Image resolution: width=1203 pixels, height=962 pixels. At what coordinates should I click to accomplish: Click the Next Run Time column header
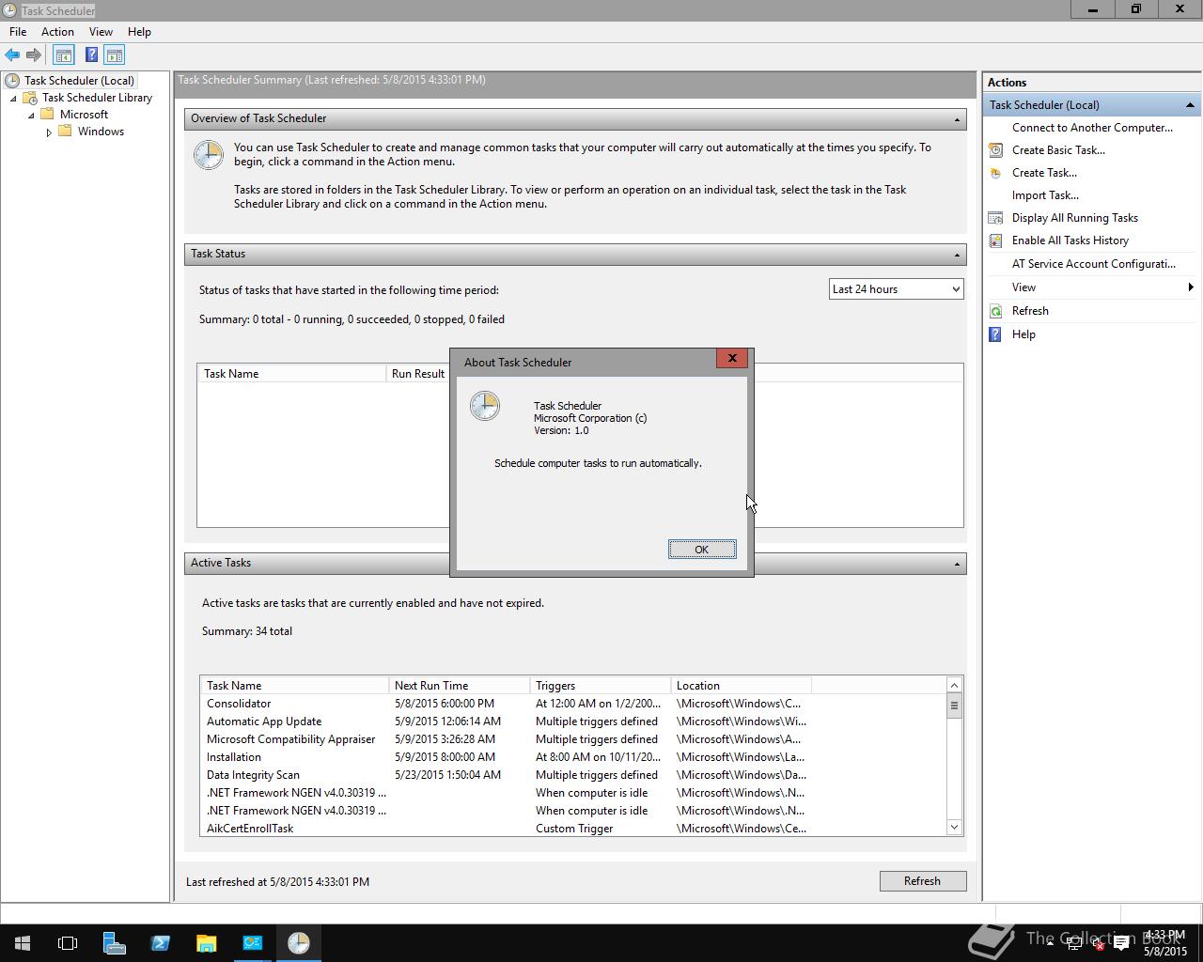coord(460,686)
